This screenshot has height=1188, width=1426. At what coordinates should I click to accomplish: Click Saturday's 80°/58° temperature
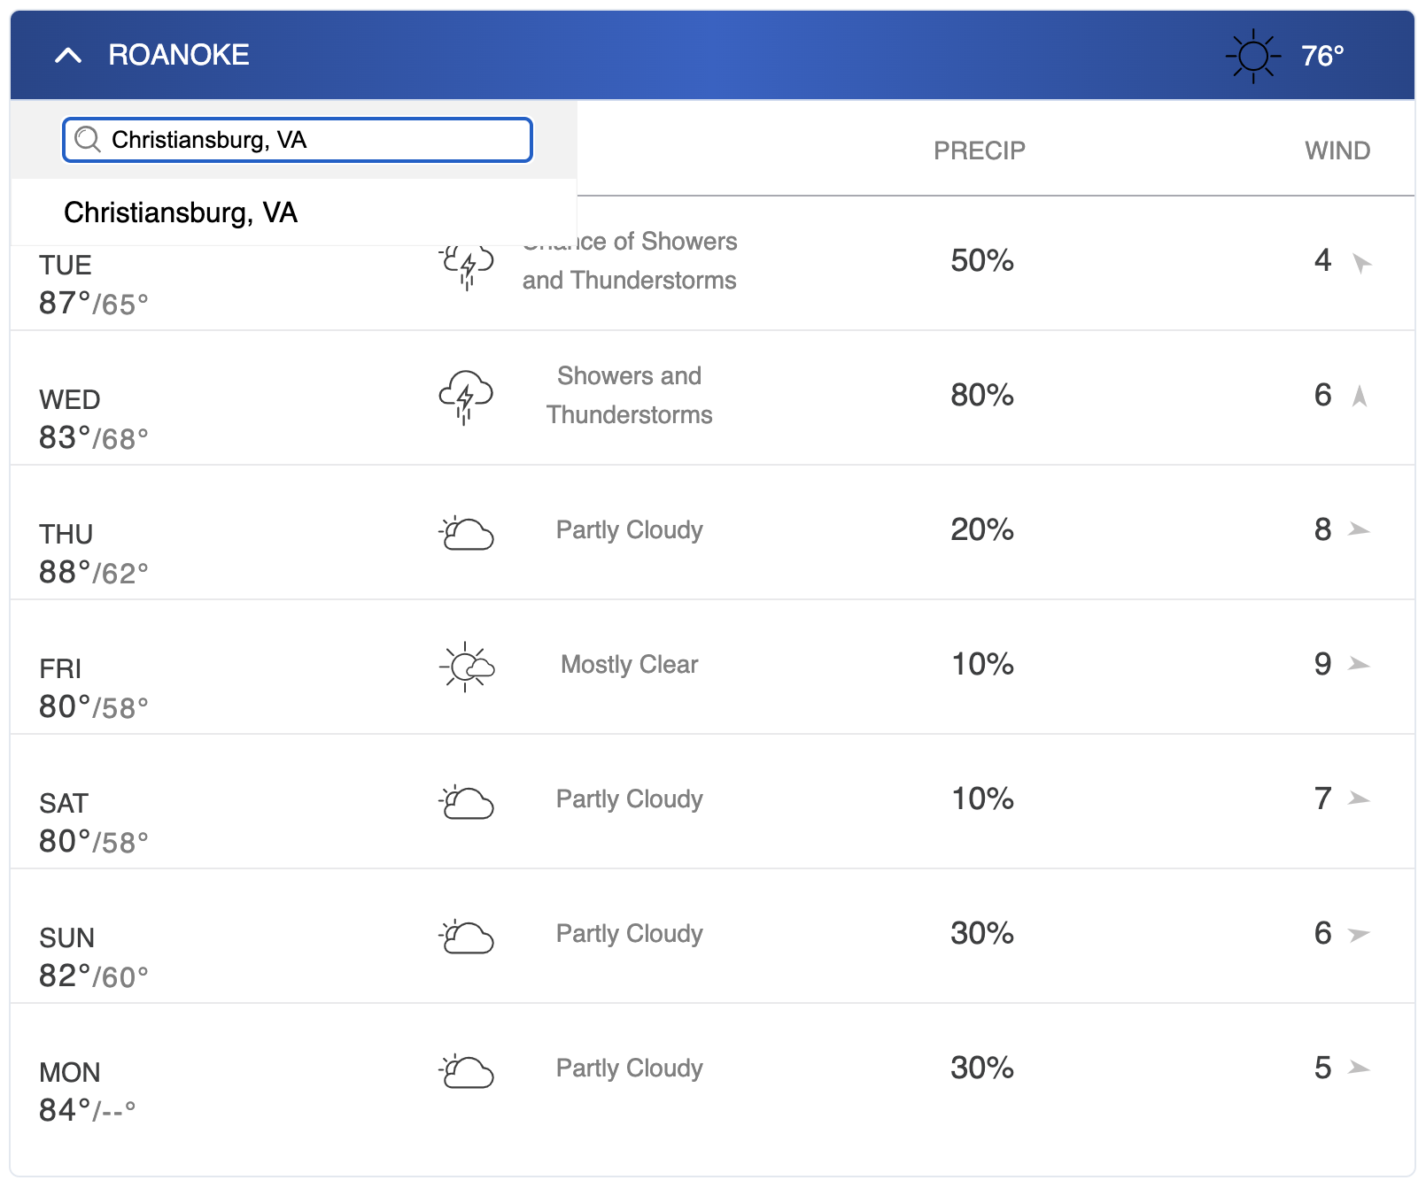[94, 842]
